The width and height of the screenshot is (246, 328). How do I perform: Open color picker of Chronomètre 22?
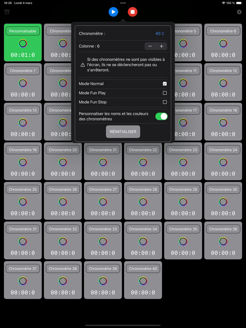(143, 162)
